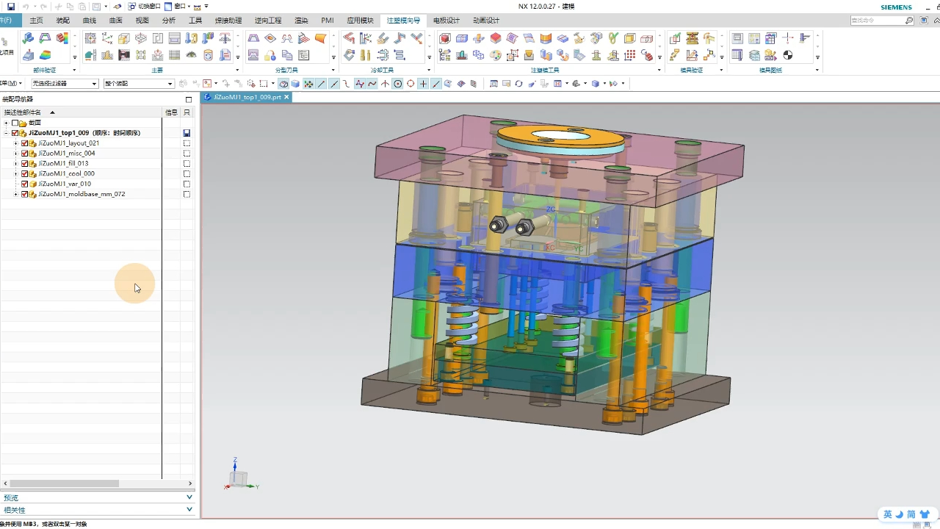Click the mold CSYS icon with ZXY axes
The image size is (940, 529).
point(107,38)
